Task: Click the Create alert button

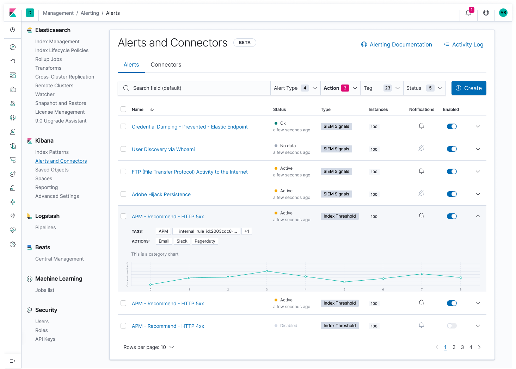Action: (x=469, y=88)
